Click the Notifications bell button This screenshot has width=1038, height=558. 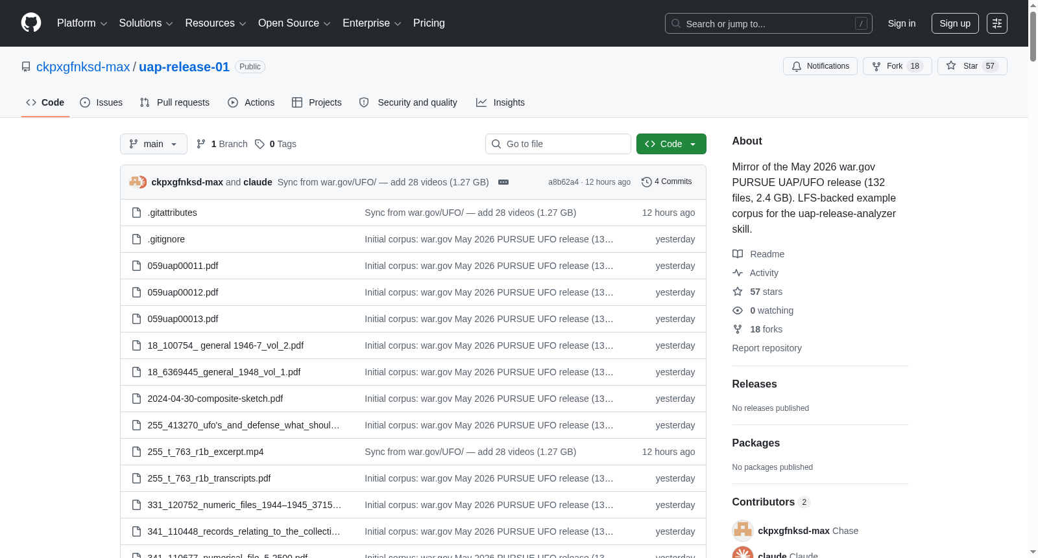(x=821, y=66)
